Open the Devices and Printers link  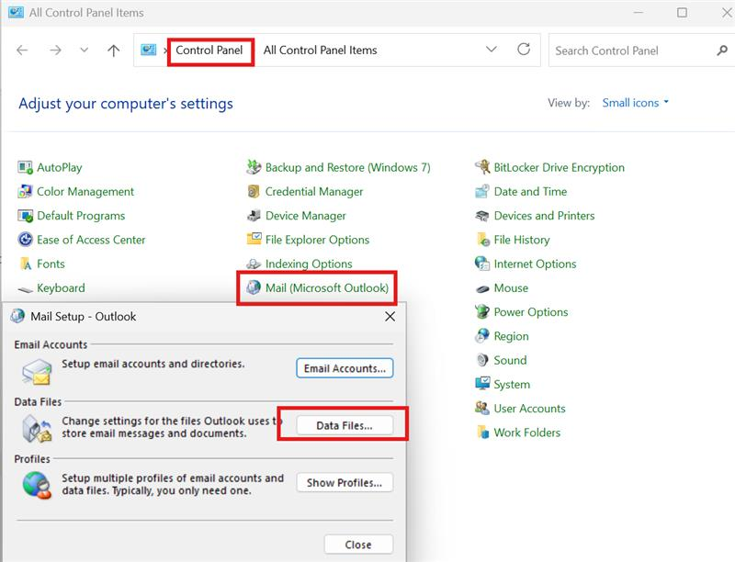544,216
